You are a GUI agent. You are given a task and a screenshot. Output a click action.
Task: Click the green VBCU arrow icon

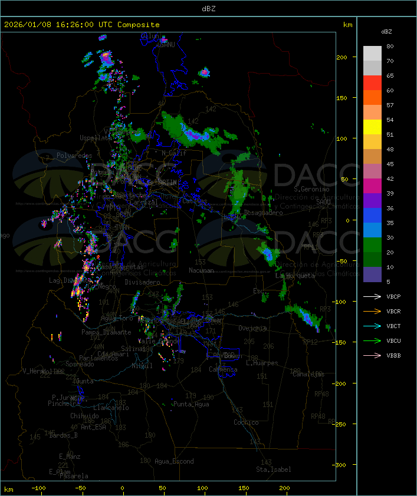[x=373, y=340]
